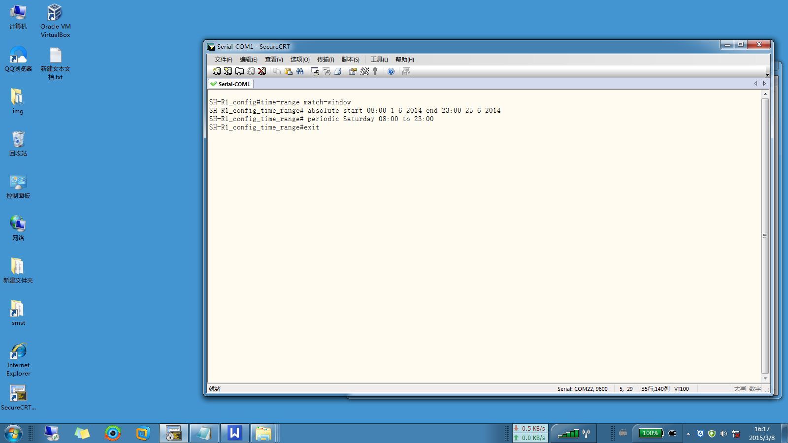This screenshot has height=443, width=788.
Task: Open the Windows Start menu
Action: [x=13, y=434]
